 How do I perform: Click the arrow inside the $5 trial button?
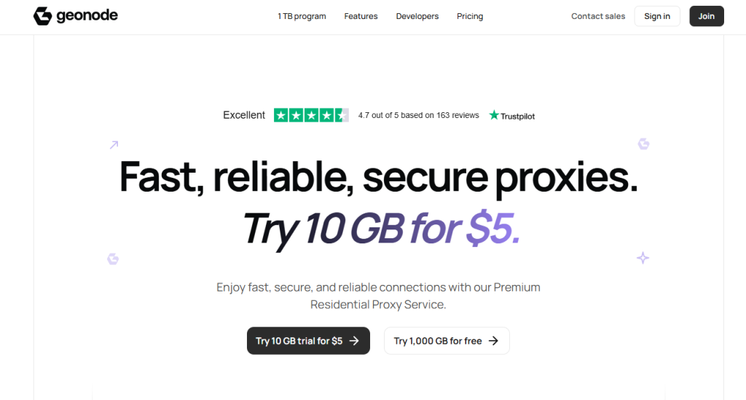354,340
